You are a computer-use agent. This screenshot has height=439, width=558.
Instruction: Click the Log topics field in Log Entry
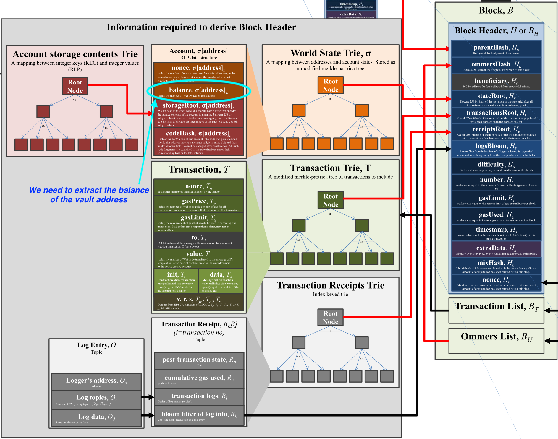[x=96, y=400]
